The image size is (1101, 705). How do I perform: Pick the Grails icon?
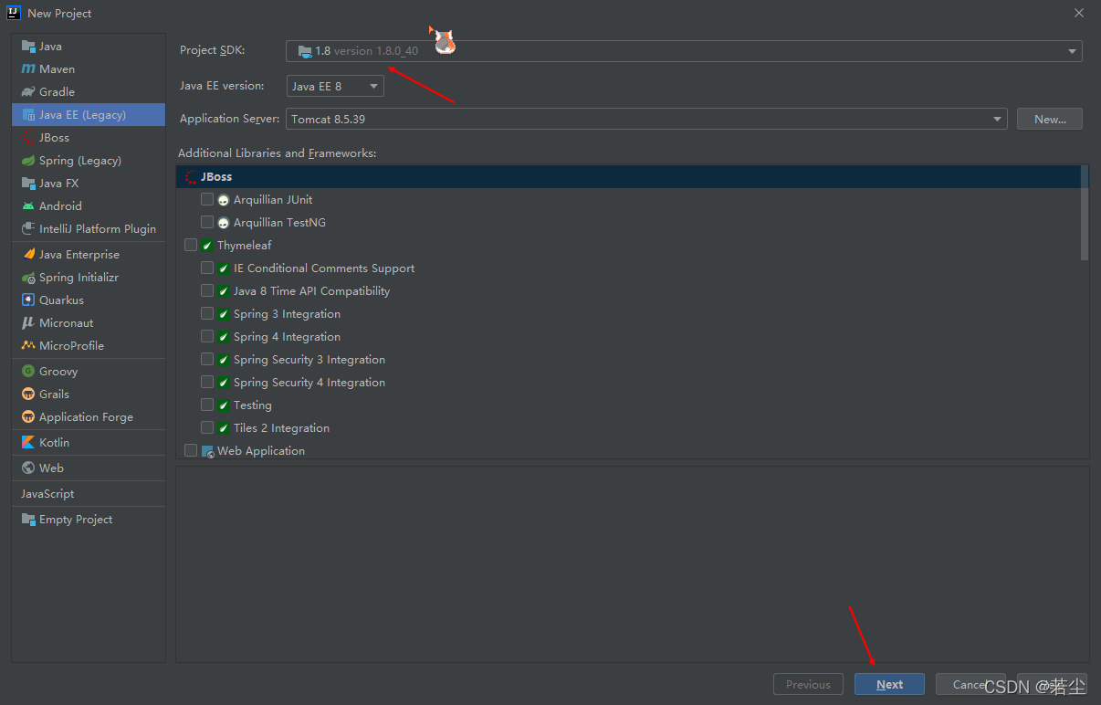pos(28,394)
